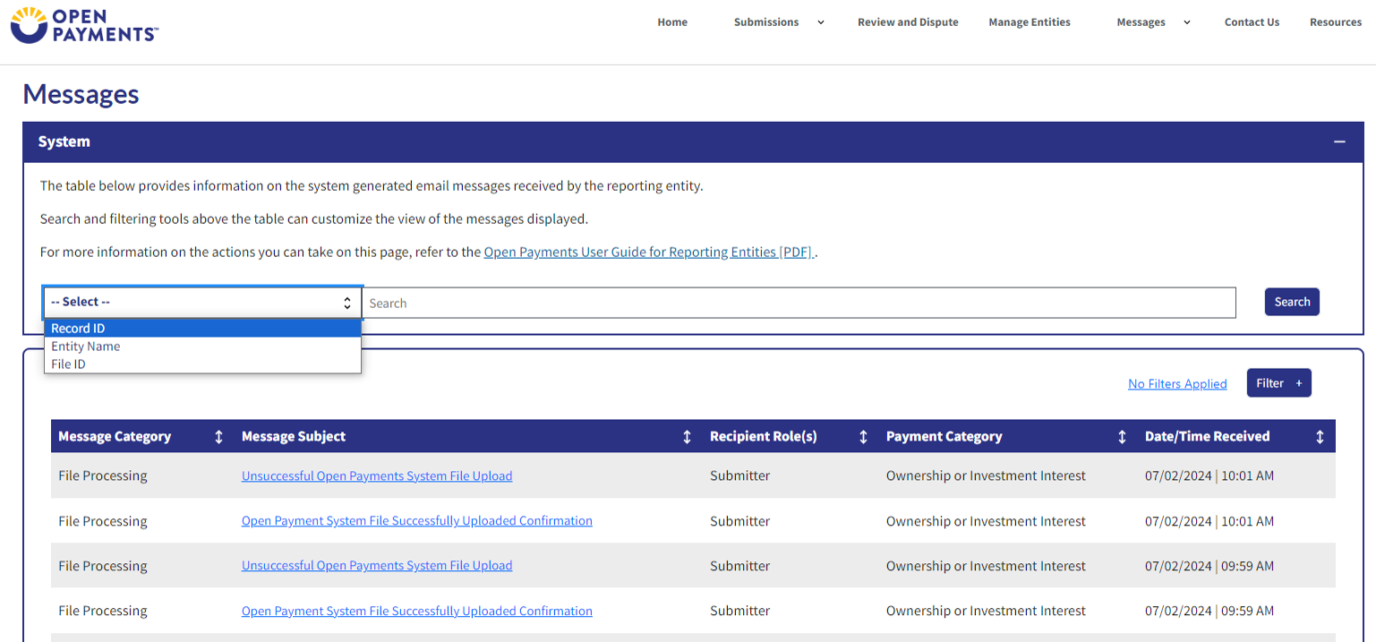
Task: Expand the Submissions menu chevron
Action: click(x=821, y=22)
